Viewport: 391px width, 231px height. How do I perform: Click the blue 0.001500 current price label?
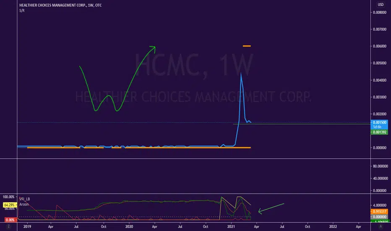(x=379, y=122)
